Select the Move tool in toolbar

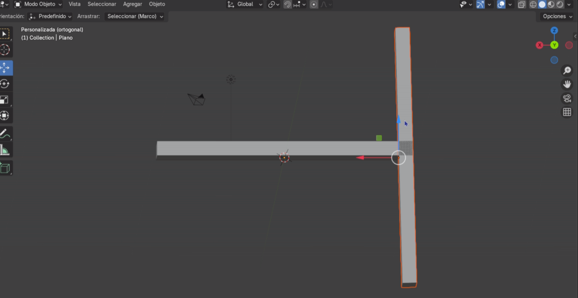coord(5,68)
